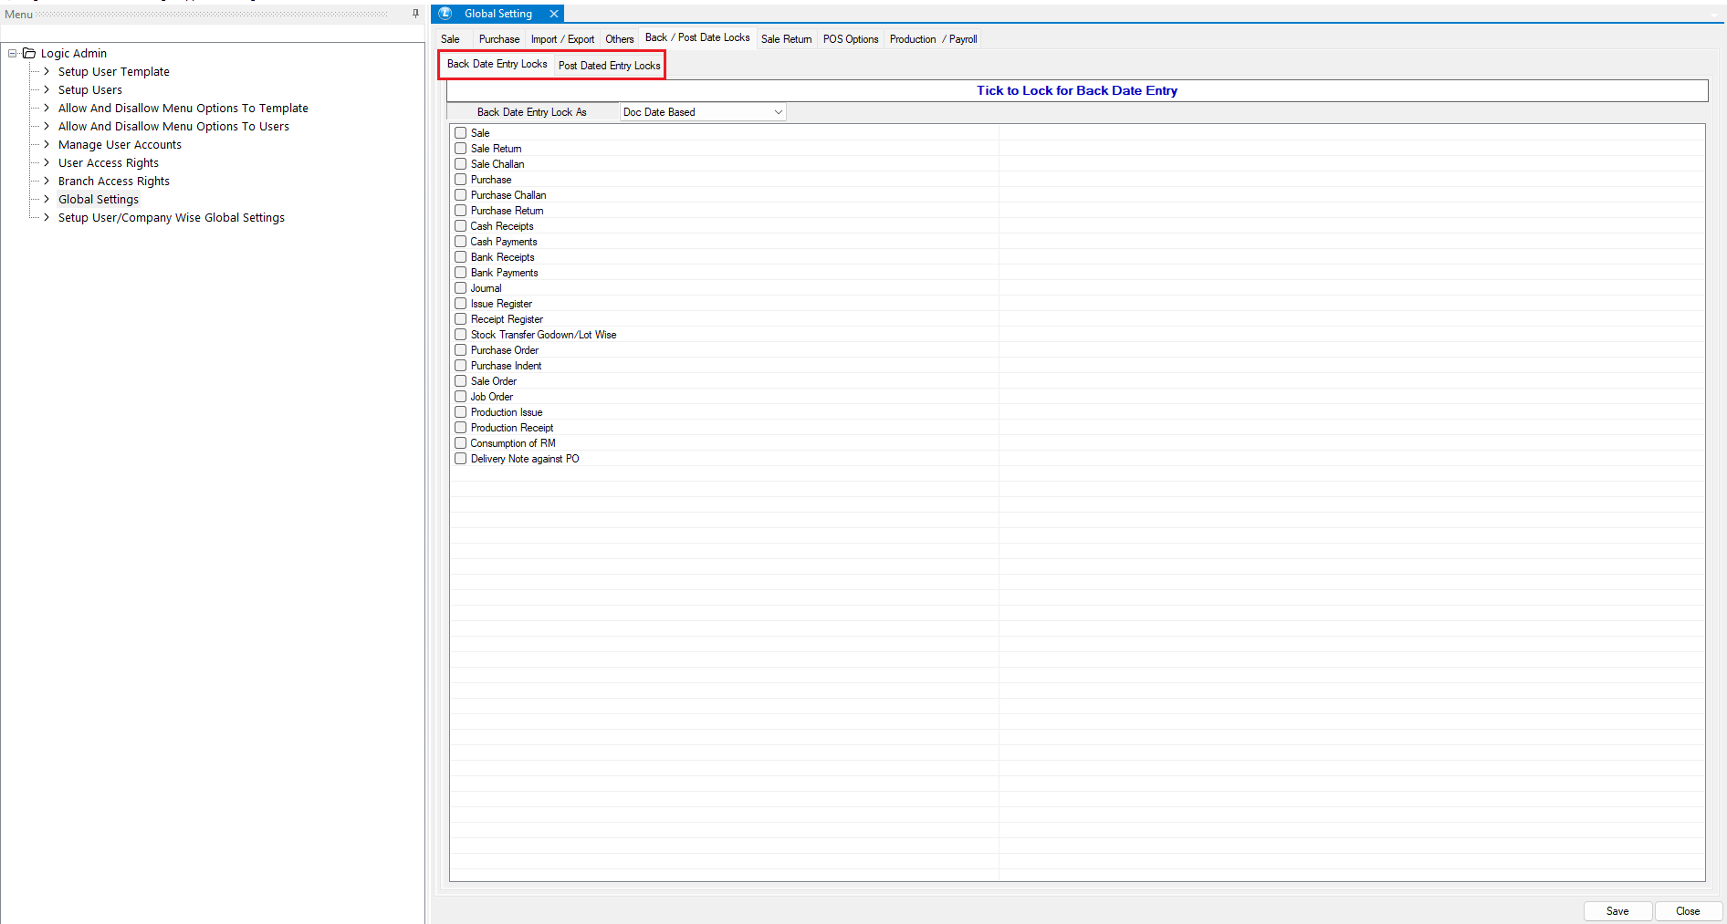Check the Delivery Note against PO box
The height and width of the screenshot is (924, 1727).
[x=461, y=459]
